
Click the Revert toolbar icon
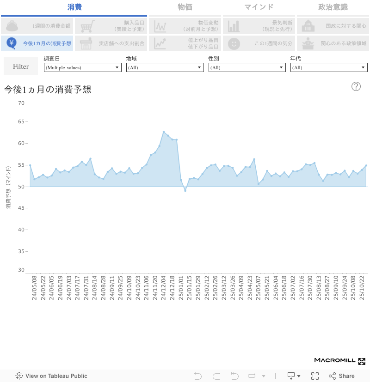[234, 376]
